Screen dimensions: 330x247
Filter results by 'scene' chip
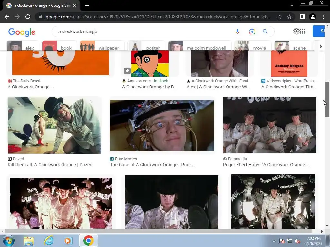(293, 46)
